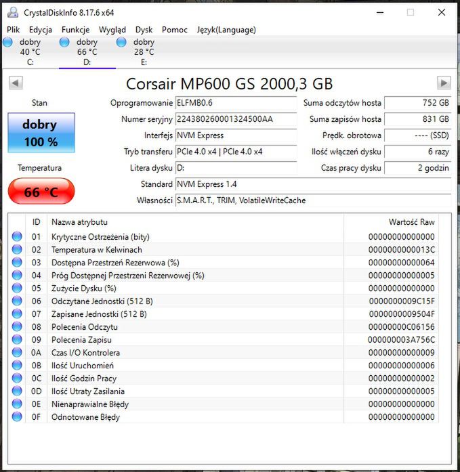Click status orb for Czas I/O Kontrolera row
This screenshot has height=472, width=460.
(17, 353)
